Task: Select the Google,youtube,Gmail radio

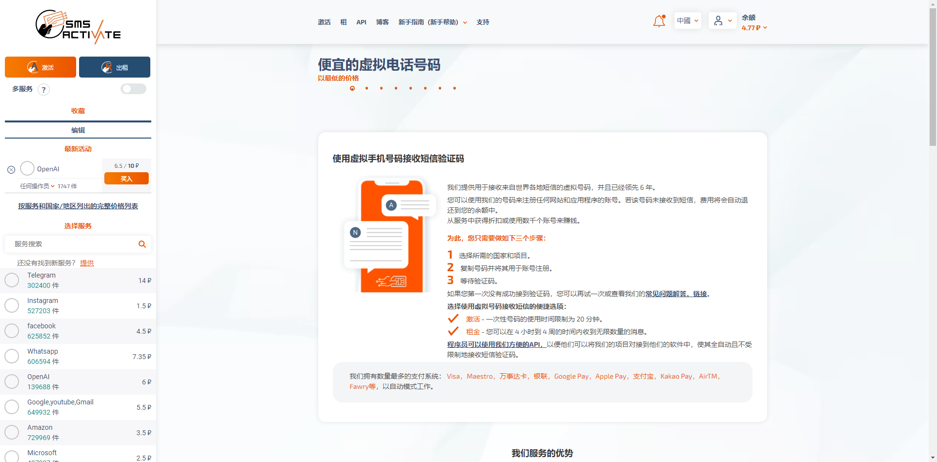Action: 12,407
